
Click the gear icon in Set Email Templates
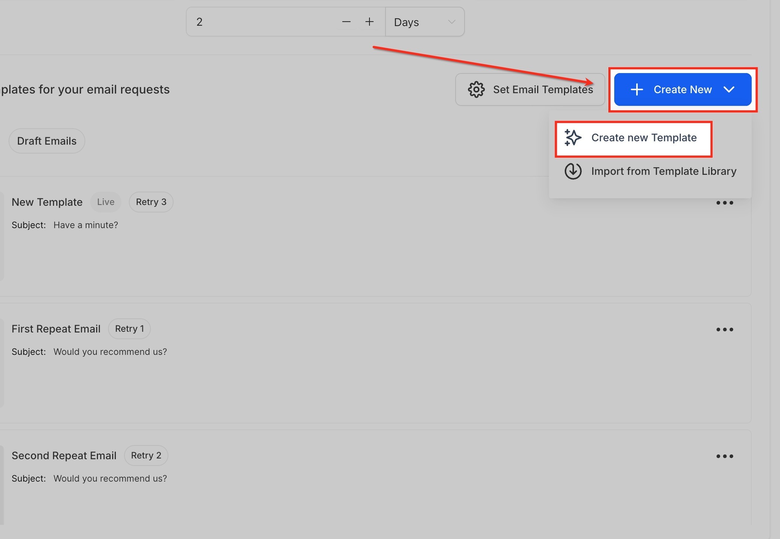tap(476, 90)
